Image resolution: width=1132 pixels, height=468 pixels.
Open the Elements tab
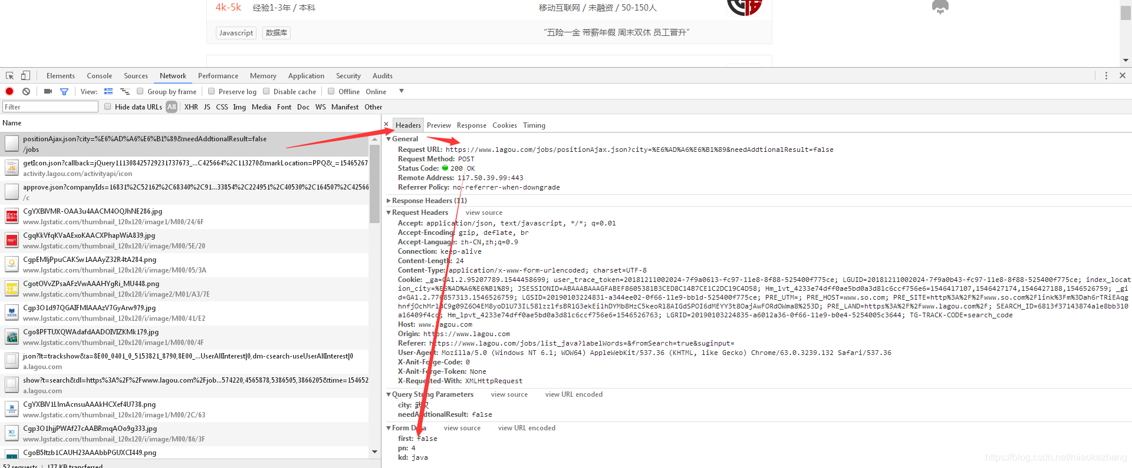coord(61,76)
